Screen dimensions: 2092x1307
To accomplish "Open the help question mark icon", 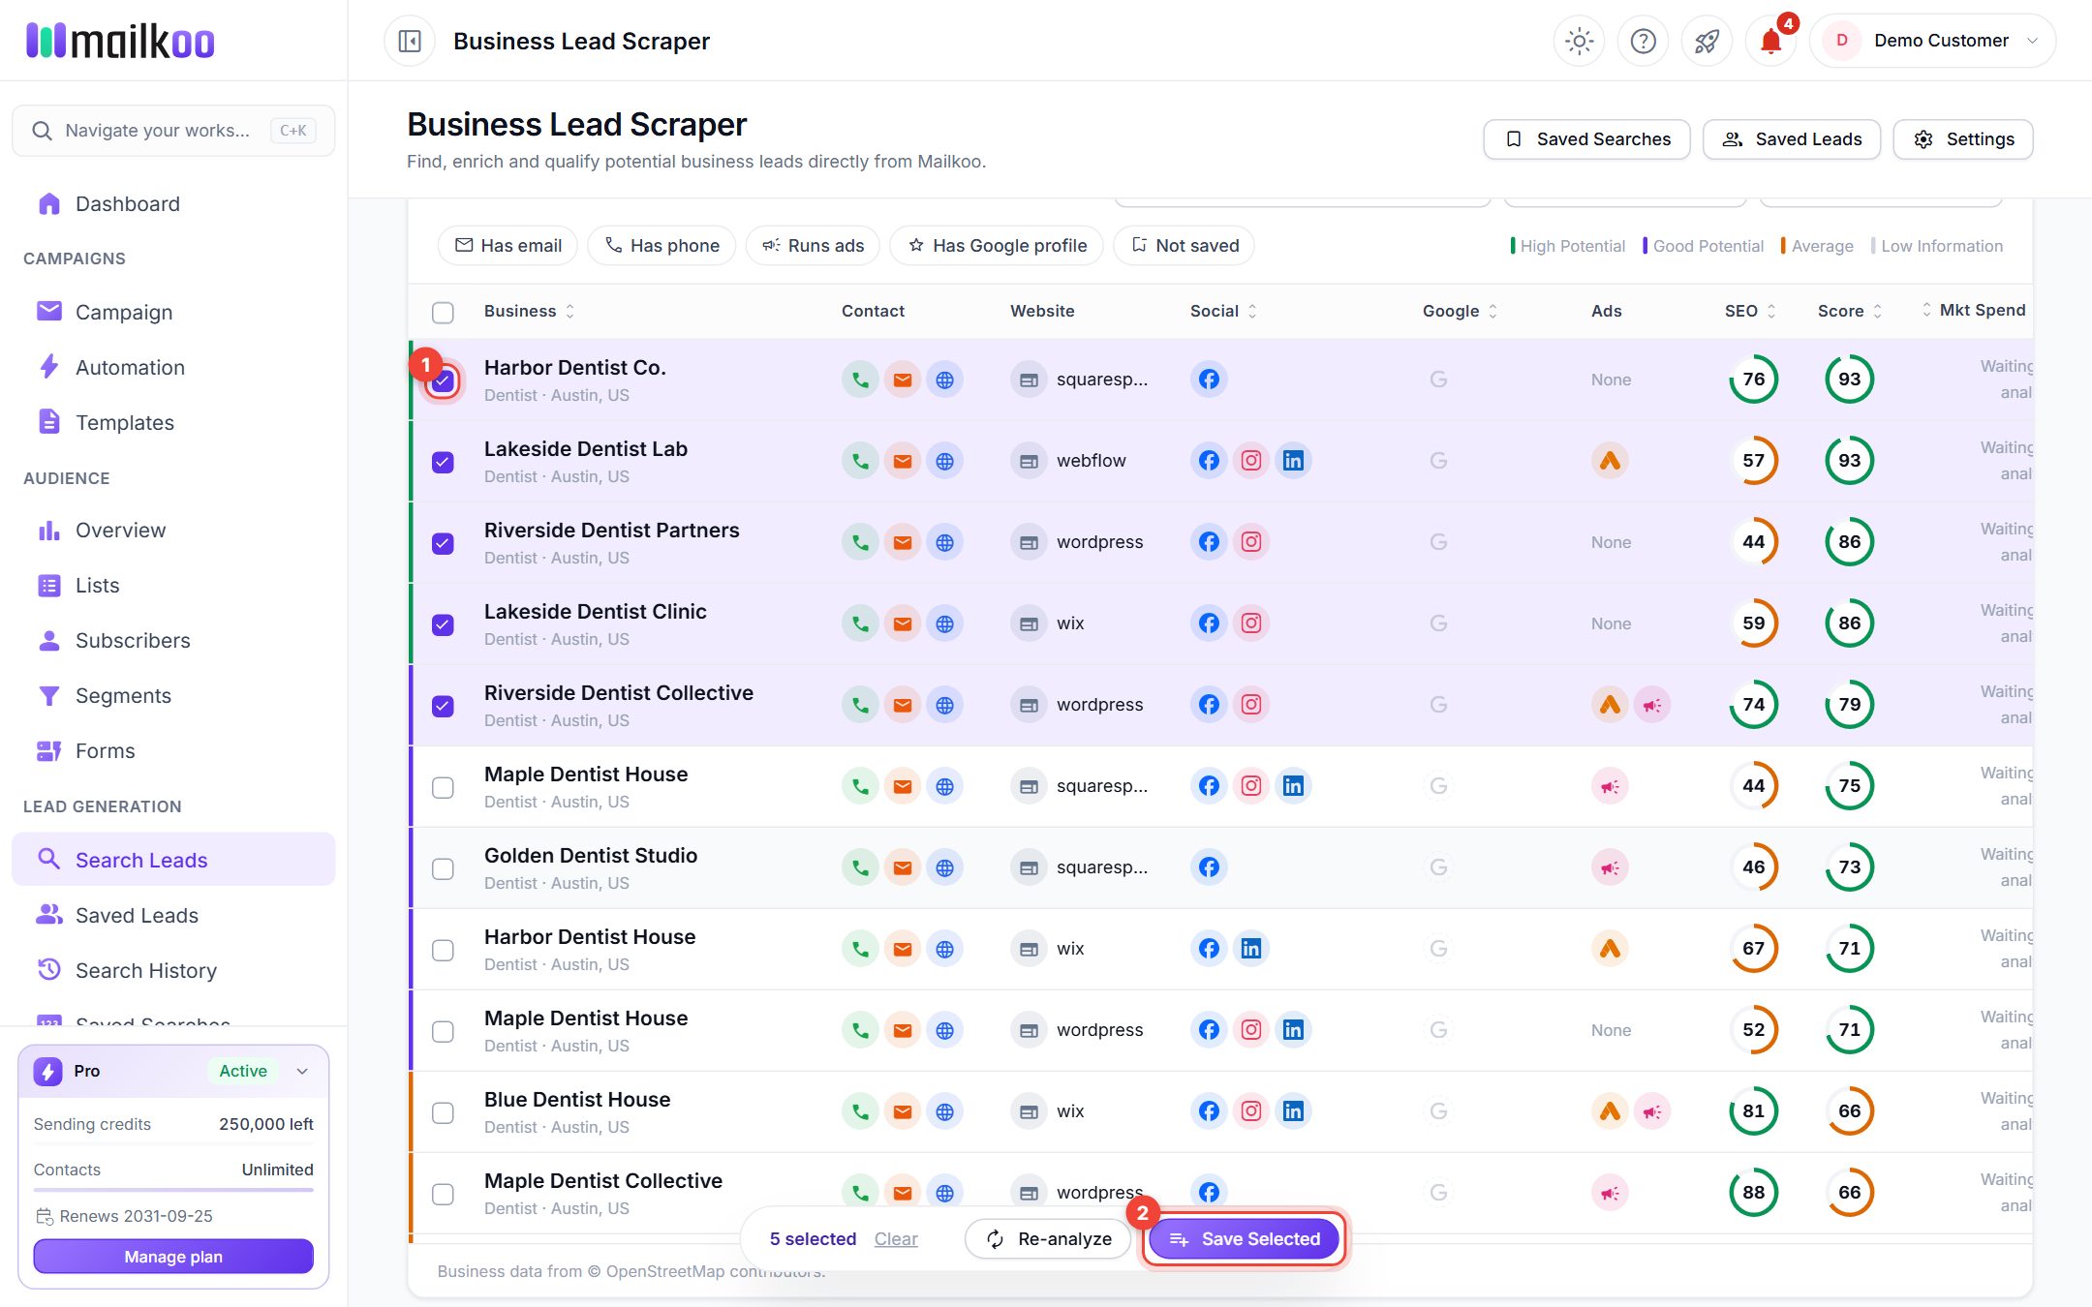I will [1643, 41].
